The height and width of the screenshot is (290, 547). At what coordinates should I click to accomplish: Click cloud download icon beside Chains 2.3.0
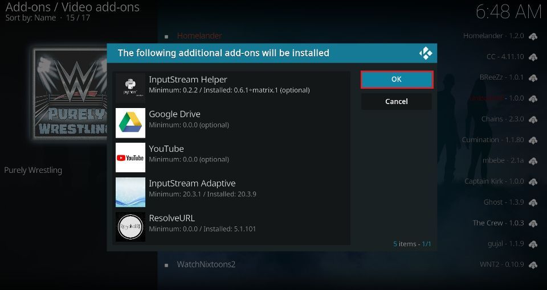click(x=533, y=119)
